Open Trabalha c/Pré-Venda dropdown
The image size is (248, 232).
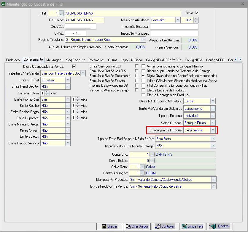click(x=83, y=73)
